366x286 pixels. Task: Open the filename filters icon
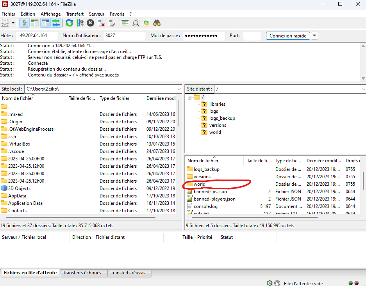(125, 23)
